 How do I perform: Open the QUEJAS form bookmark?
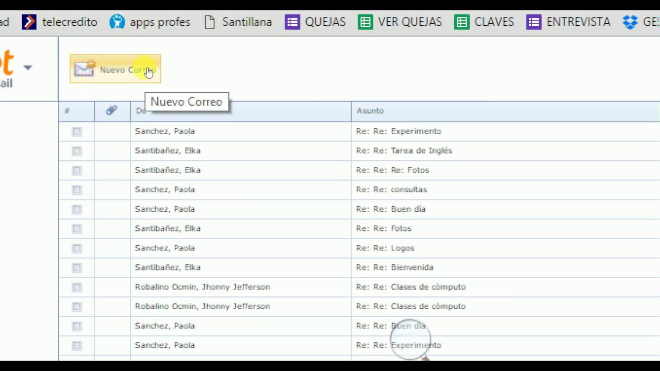[x=316, y=22]
